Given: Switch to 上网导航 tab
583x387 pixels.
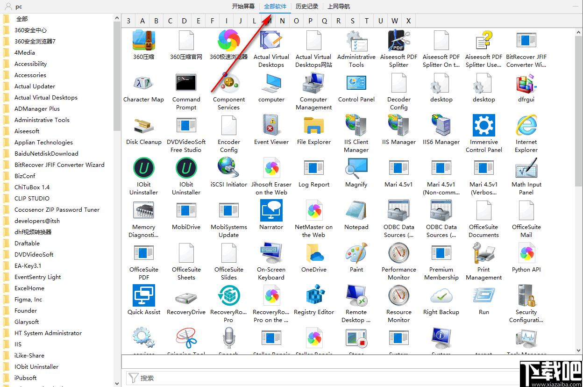Looking at the screenshot, I should coord(339,7).
